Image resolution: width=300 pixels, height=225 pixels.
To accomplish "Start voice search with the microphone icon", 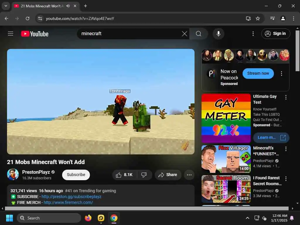I will 218,34.
